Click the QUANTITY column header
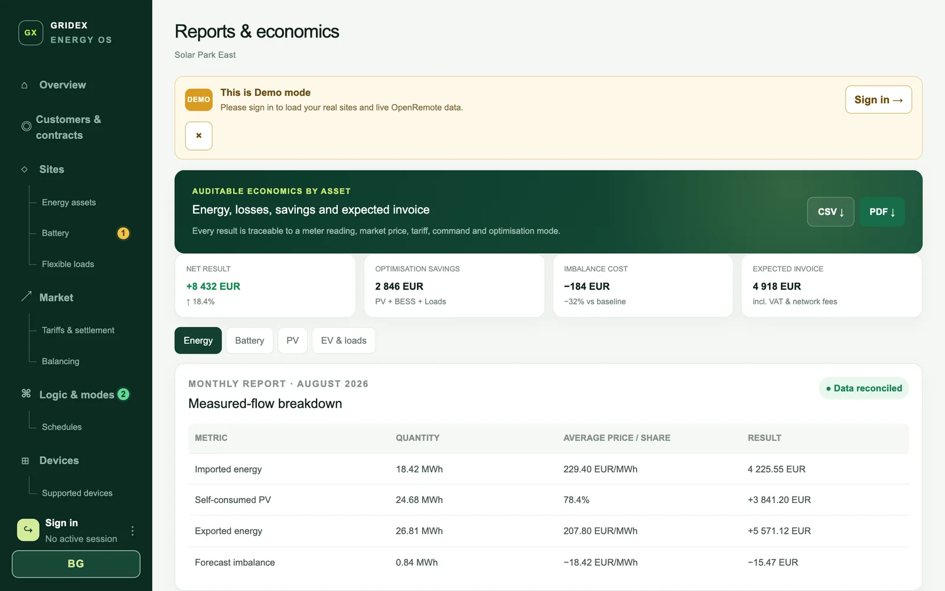The image size is (945, 591). [418, 438]
